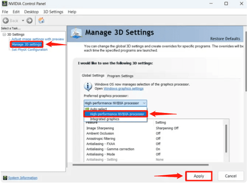Open the File menu

pyautogui.click(x=5, y=12)
